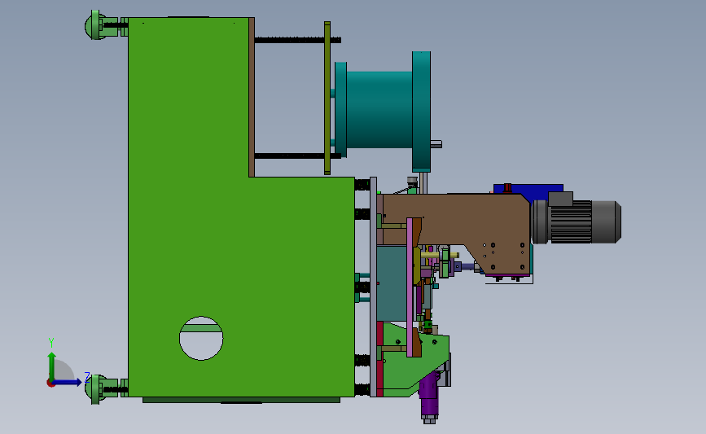This screenshot has height=434, width=706.
Task: Click the green Y axis of the triad
Action: [x=52, y=366]
